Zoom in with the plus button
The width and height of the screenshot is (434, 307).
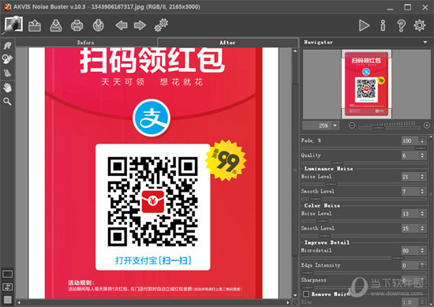pyautogui.click(x=427, y=125)
